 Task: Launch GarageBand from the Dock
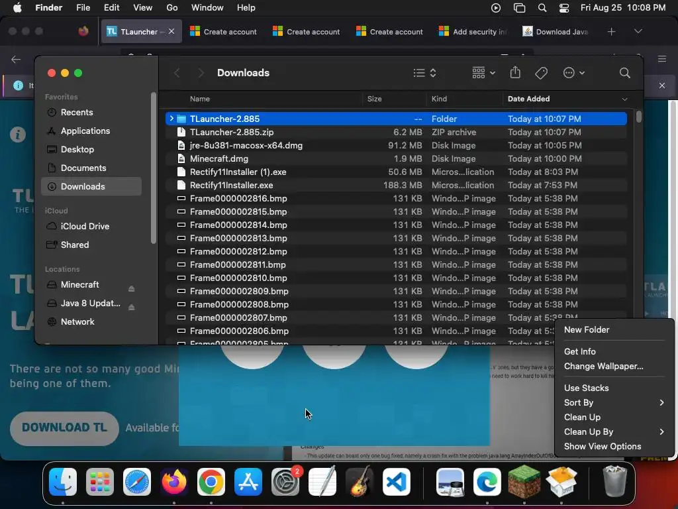[360, 482]
